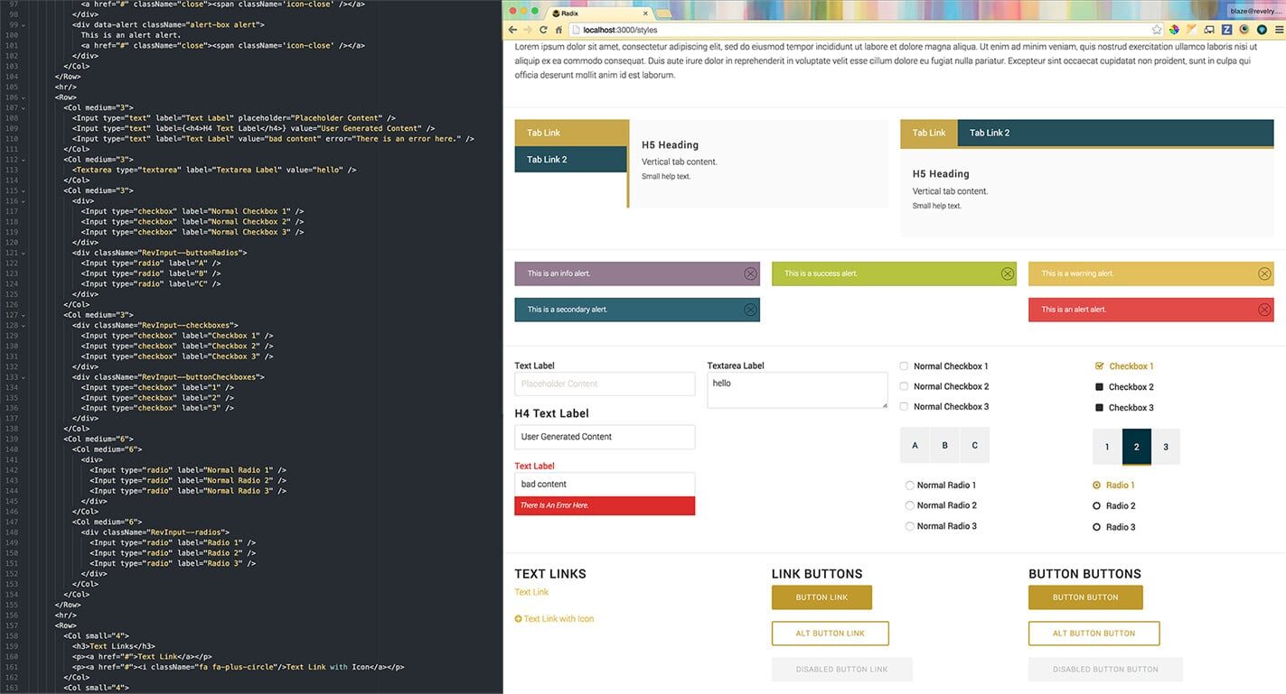This screenshot has width=1286, height=694.
Task: Collapse the code fold at line 112
Action: [23, 160]
